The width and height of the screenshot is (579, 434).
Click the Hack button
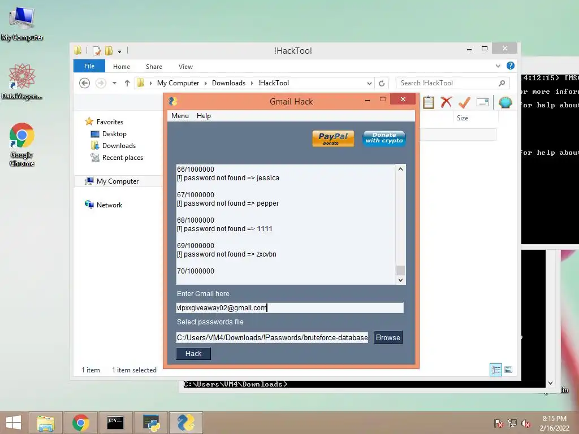pyautogui.click(x=193, y=354)
